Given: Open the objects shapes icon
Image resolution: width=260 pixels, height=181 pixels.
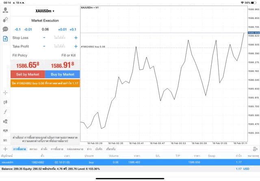Looking at the screenshot, I should pyautogui.click(x=5, y=121).
